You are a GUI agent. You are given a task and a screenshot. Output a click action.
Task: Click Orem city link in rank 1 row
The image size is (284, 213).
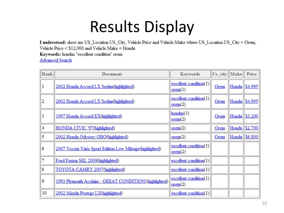[x=220, y=87]
